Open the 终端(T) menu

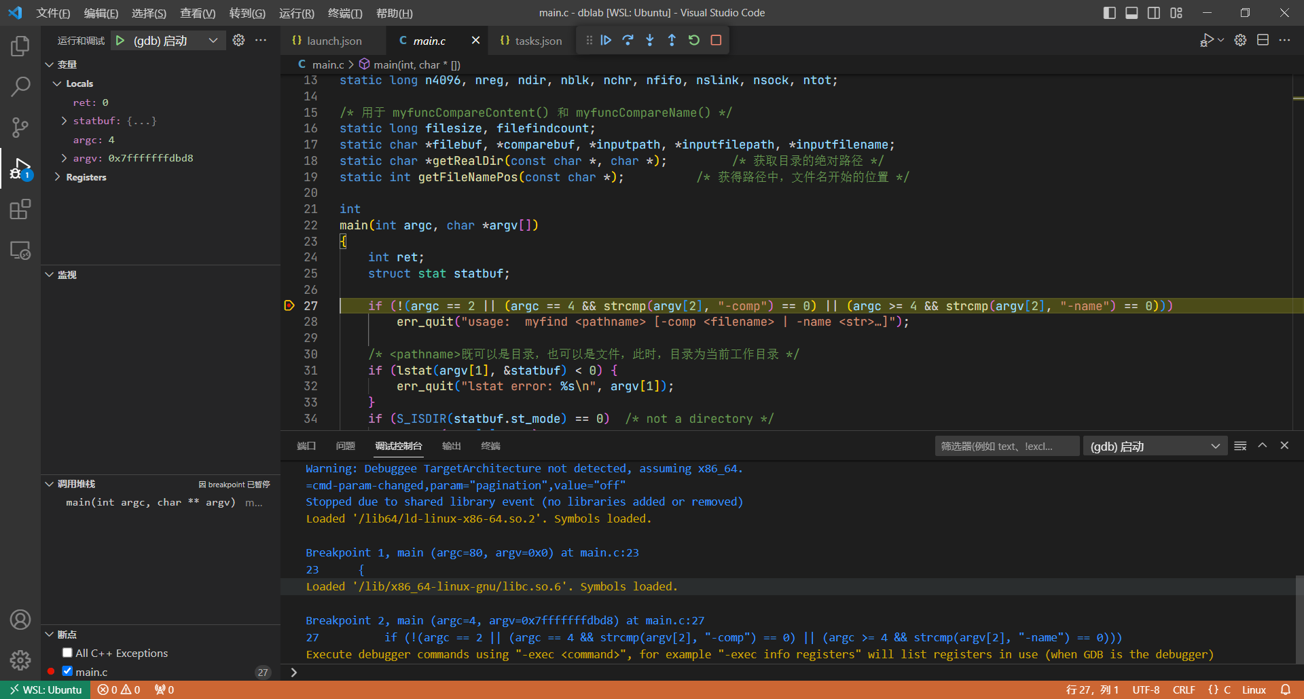click(x=345, y=13)
